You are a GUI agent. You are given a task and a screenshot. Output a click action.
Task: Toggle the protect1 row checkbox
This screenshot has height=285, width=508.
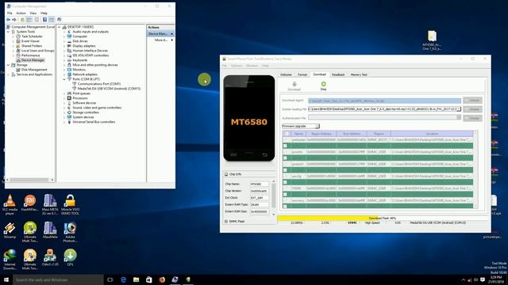tap(286, 164)
